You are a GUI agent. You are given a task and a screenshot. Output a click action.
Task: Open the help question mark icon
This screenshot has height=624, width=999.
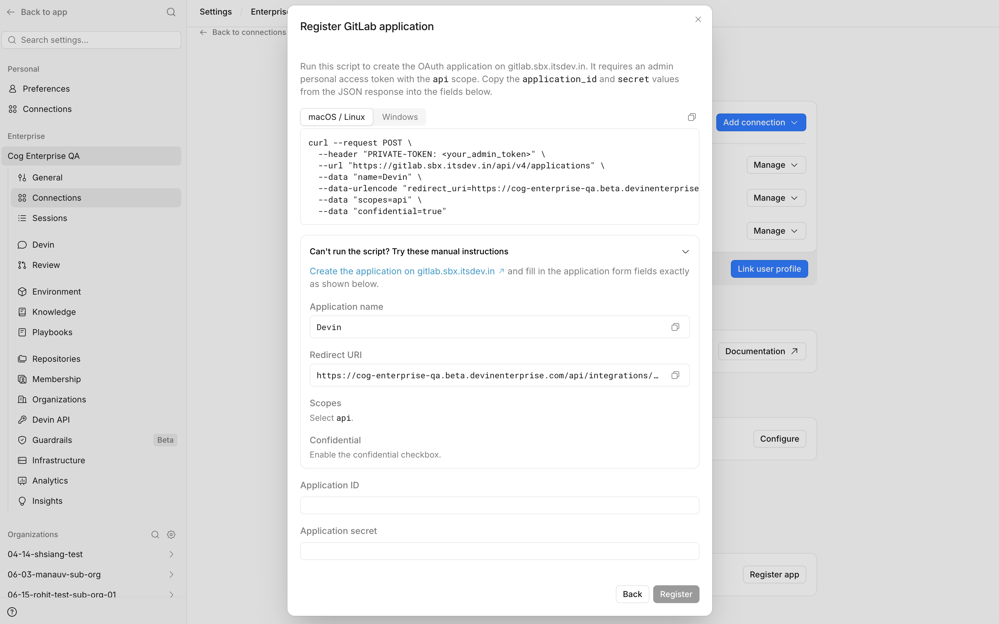point(12,612)
